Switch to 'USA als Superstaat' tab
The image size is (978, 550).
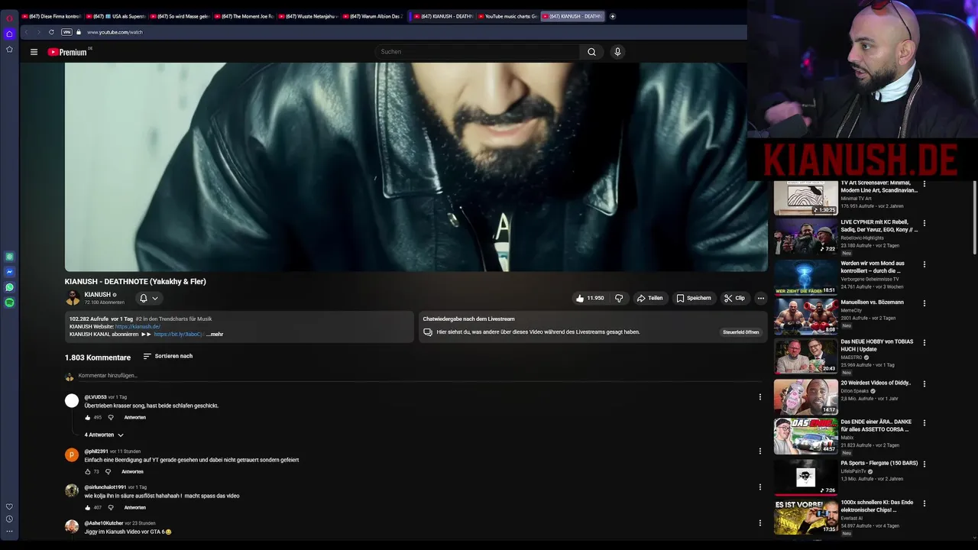point(116,16)
